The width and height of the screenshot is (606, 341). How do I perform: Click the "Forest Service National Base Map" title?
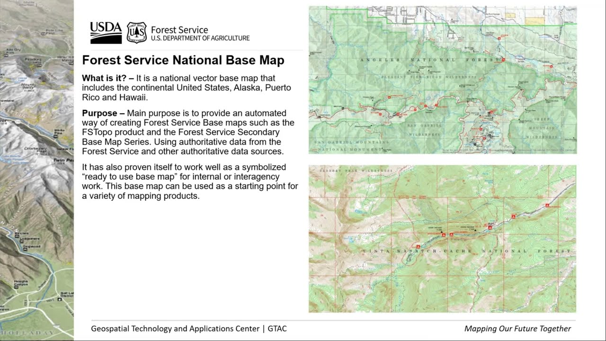pos(183,60)
